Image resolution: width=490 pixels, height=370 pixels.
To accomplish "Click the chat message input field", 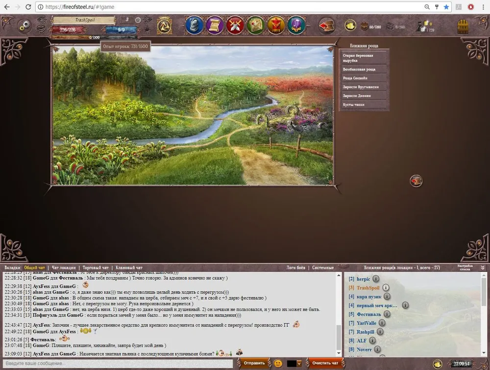I will point(118,364).
